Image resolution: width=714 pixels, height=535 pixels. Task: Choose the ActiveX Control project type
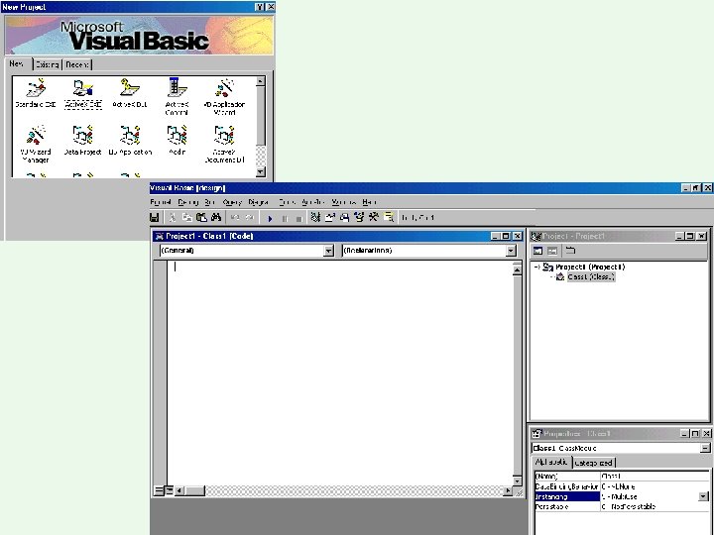(177, 96)
